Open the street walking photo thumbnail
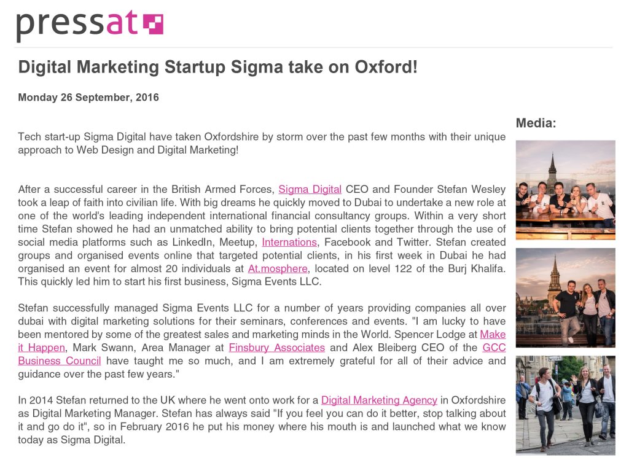Viewport: 629px width, 460px height. pyautogui.click(x=565, y=405)
